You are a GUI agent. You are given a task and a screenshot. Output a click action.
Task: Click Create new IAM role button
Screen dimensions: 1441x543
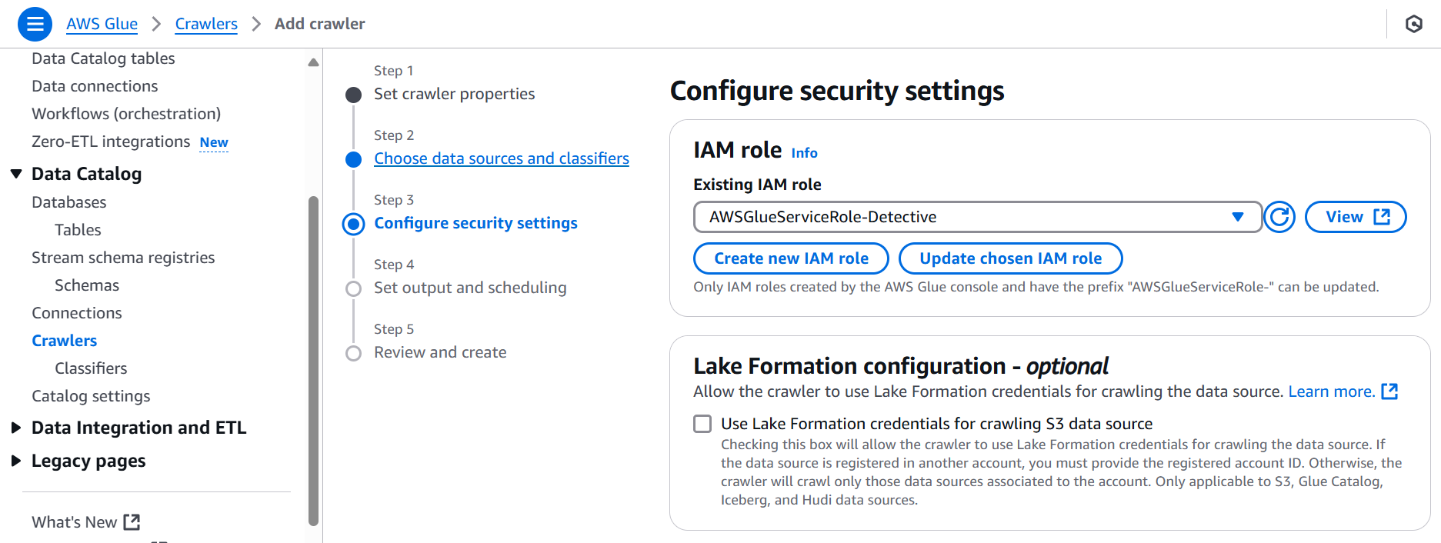(791, 258)
